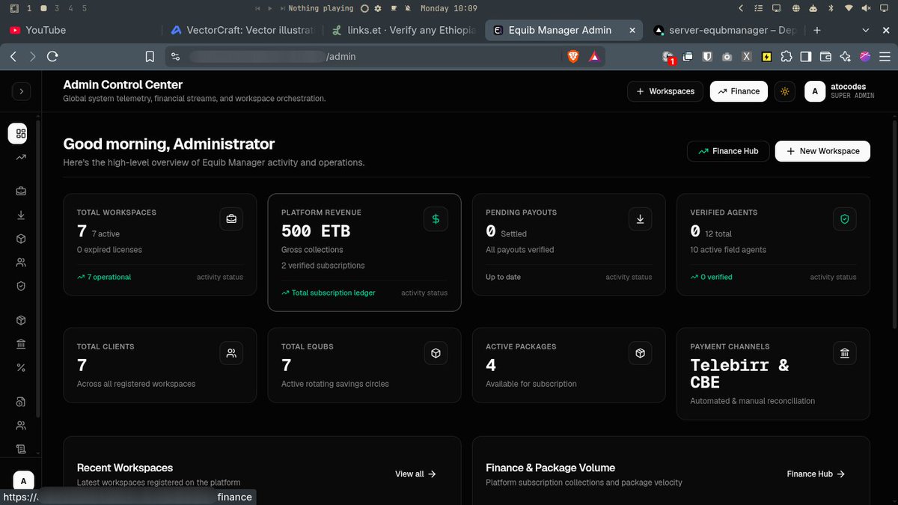
Task: Open the Brave Wallet icon in the toolbar
Action: point(825,56)
